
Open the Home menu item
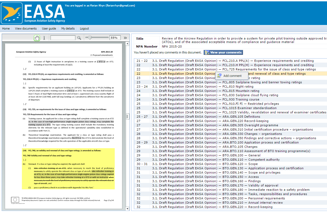coord(6,28)
